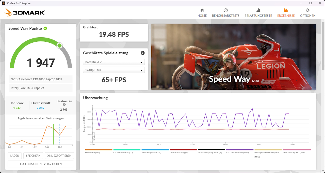The height and width of the screenshot is (173, 325).
Task: Click the Durchschnitt value 2 215
Action: [40, 108]
